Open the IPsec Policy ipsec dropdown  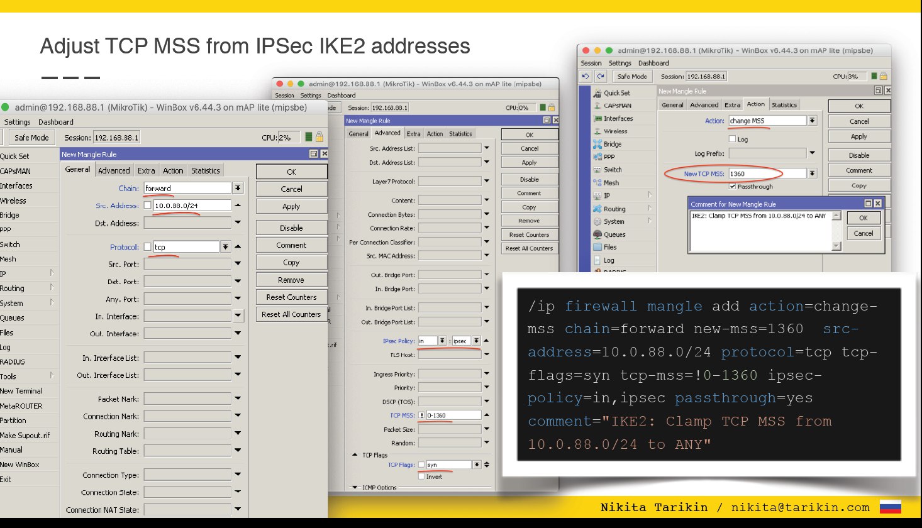[x=476, y=341]
